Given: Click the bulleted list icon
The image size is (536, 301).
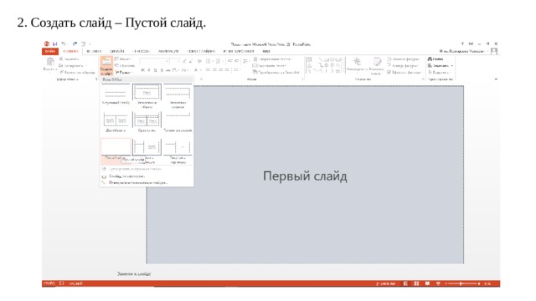Looking at the screenshot, I should coord(209,61).
